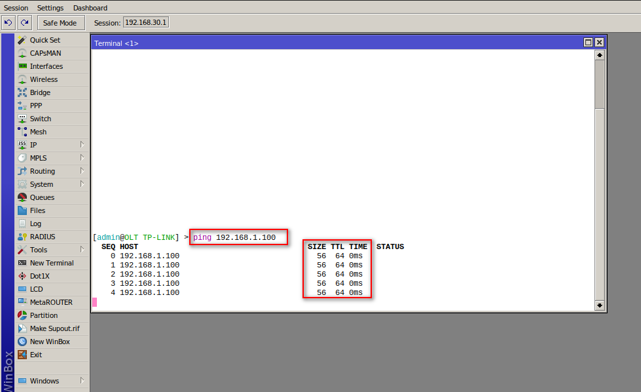Click the undo arrow in the toolbar

[8, 22]
